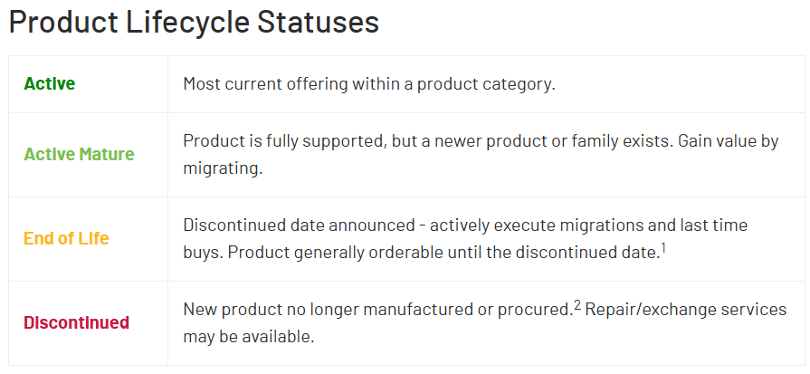
Task: Click "Most current offering" description text
Action: click(x=262, y=84)
